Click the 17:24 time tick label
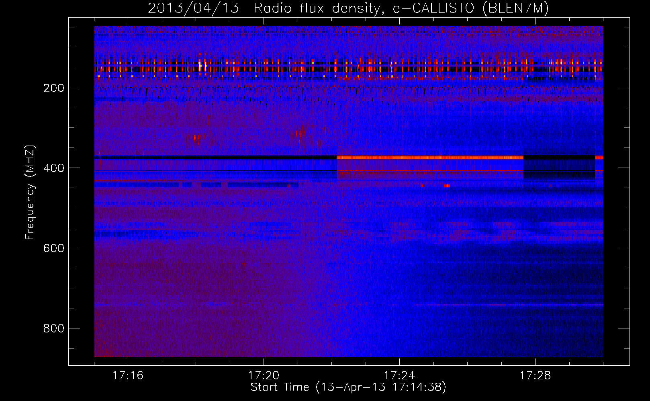 coord(399,375)
